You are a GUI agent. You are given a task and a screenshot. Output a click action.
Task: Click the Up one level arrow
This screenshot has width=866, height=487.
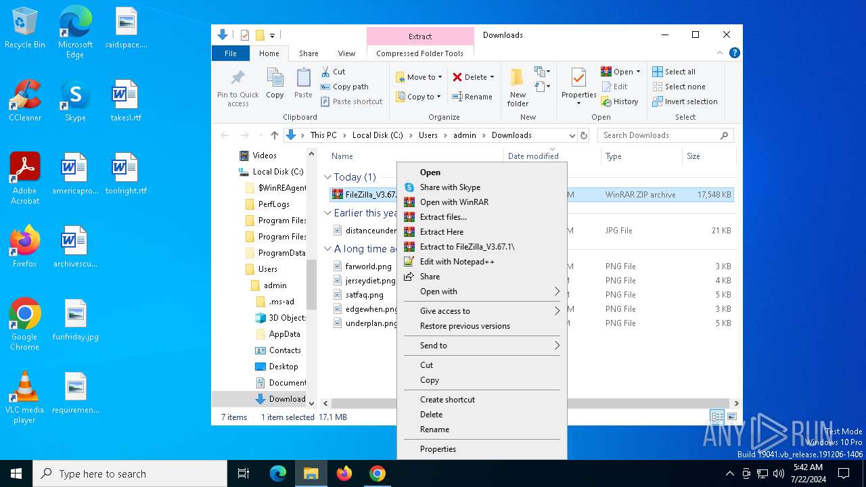274,135
